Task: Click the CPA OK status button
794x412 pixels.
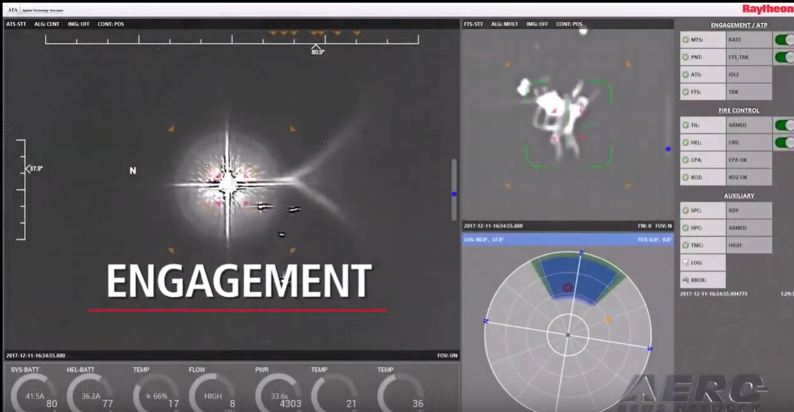Action: coord(748,160)
